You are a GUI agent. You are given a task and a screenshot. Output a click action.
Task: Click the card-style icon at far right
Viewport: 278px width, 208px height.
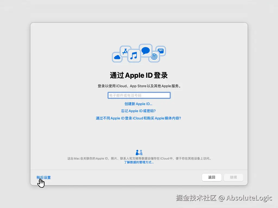click(x=161, y=51)
